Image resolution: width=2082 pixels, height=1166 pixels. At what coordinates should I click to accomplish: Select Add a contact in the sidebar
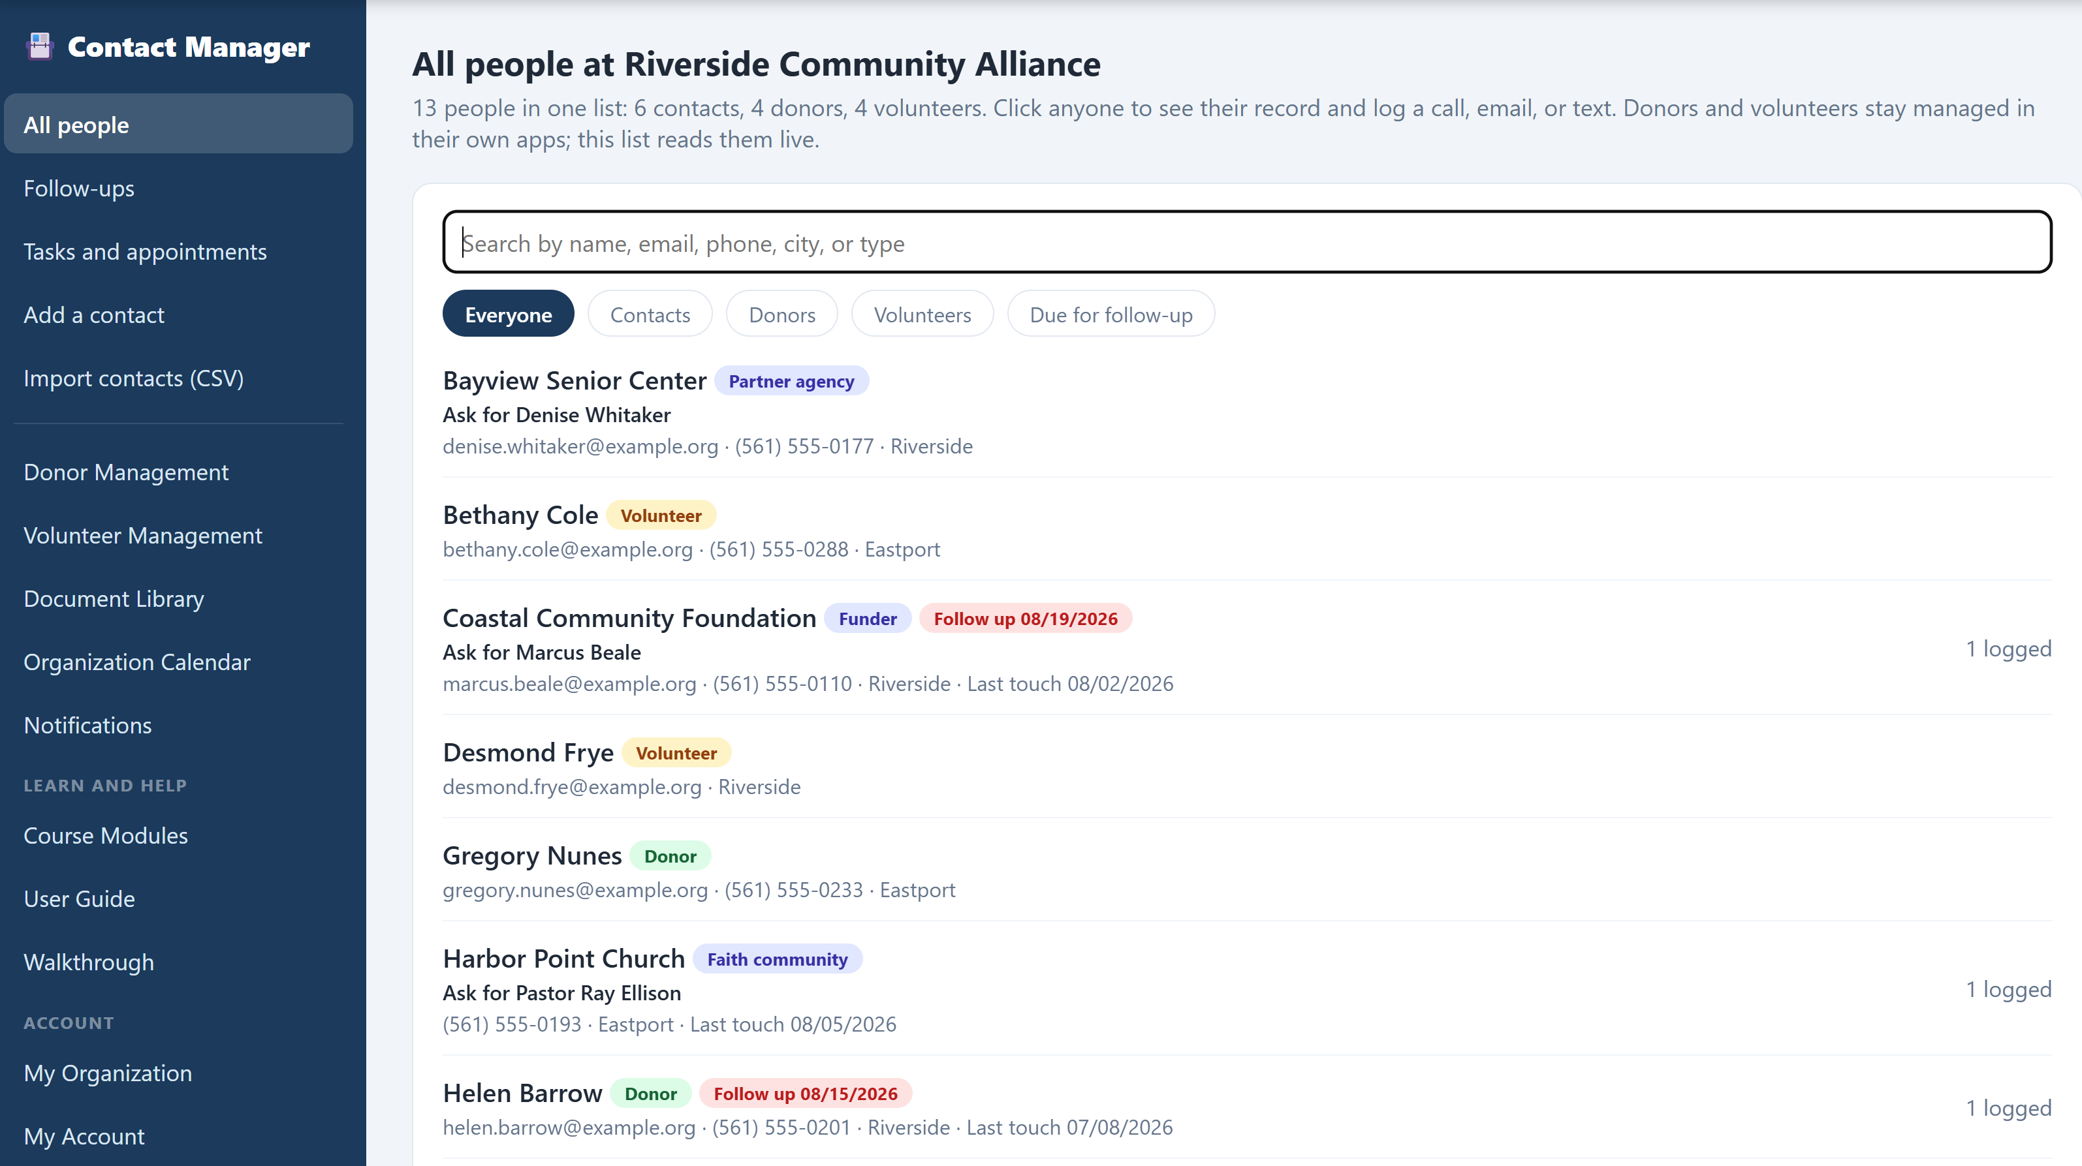(178, 315)
